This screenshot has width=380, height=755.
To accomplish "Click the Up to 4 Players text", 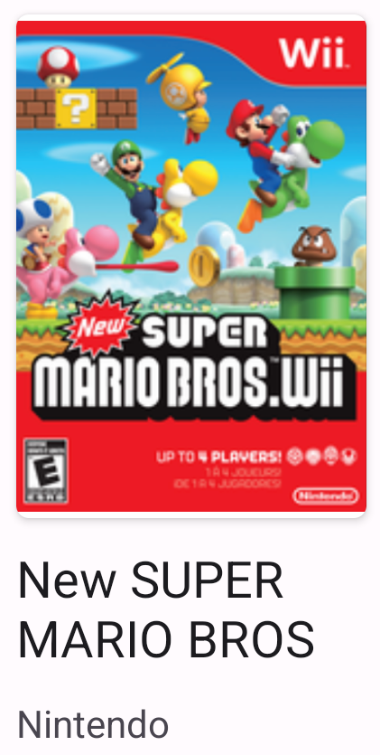I will pyautogui.click(x=219, y=457).
